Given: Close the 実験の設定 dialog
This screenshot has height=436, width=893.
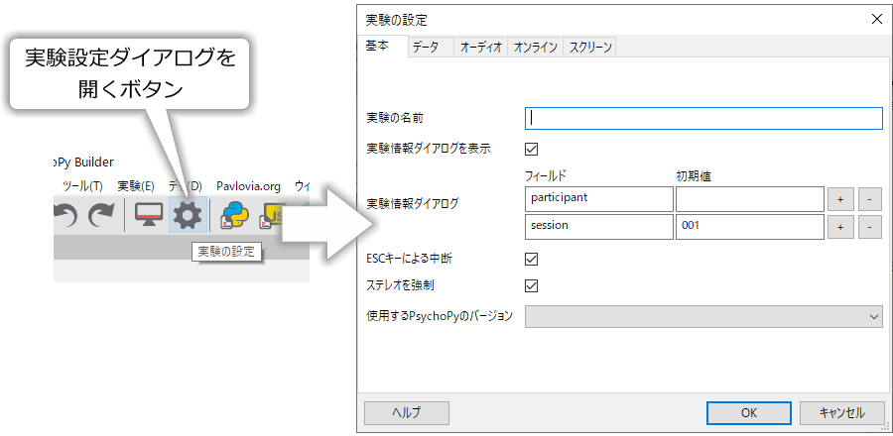Looking at the screenshot, I should 877,20.
